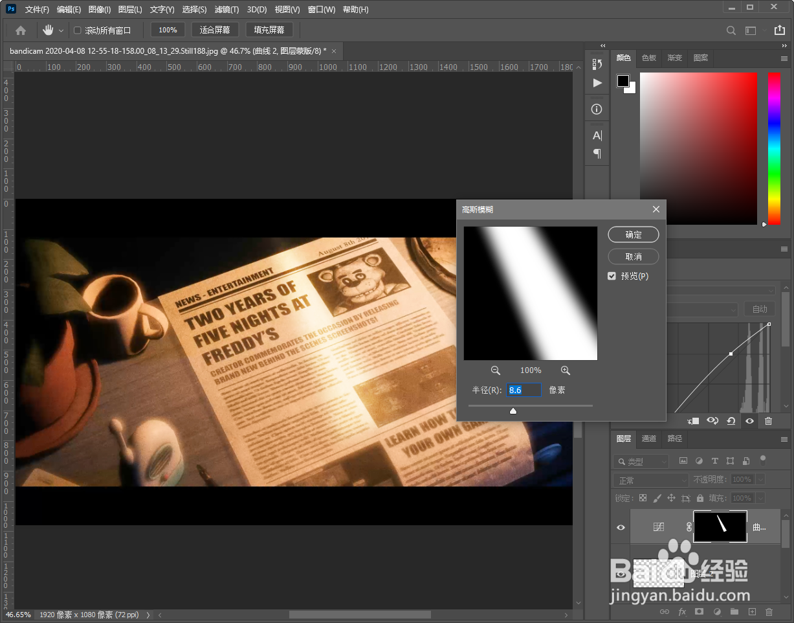Filter layers by pixel layer icon
794x623 pixels.
tap(683, 461)
